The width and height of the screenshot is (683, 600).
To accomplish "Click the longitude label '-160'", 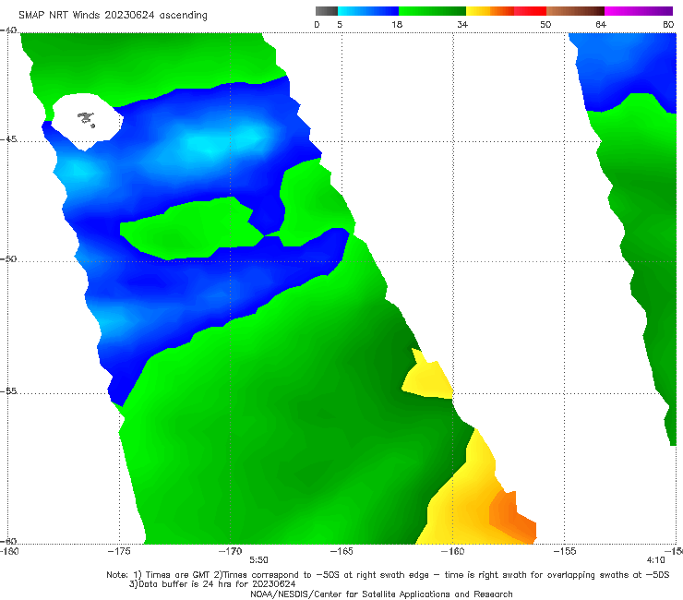I will (452, 551).
